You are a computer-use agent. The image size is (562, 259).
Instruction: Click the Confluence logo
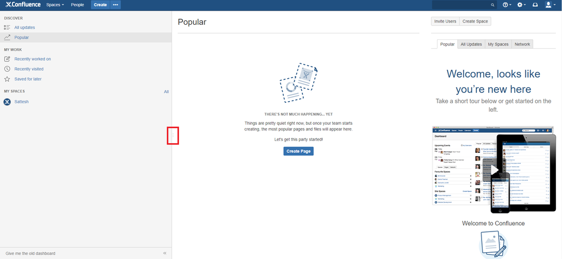(23, 4)
